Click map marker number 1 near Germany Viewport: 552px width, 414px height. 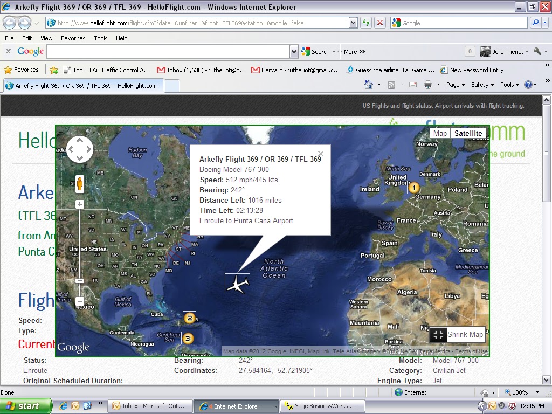coord(414,187)
